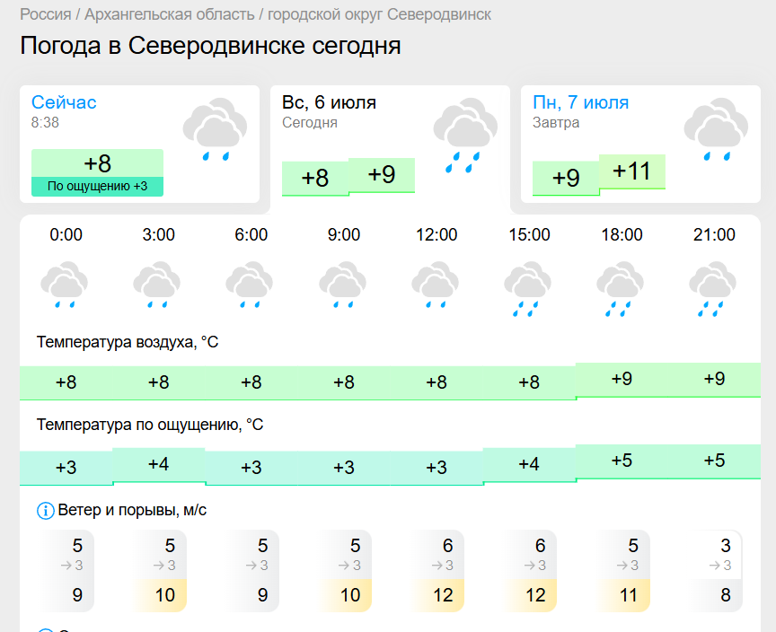
Task: Open Архангельская область breadcrumb link
Action: point(169,14)
